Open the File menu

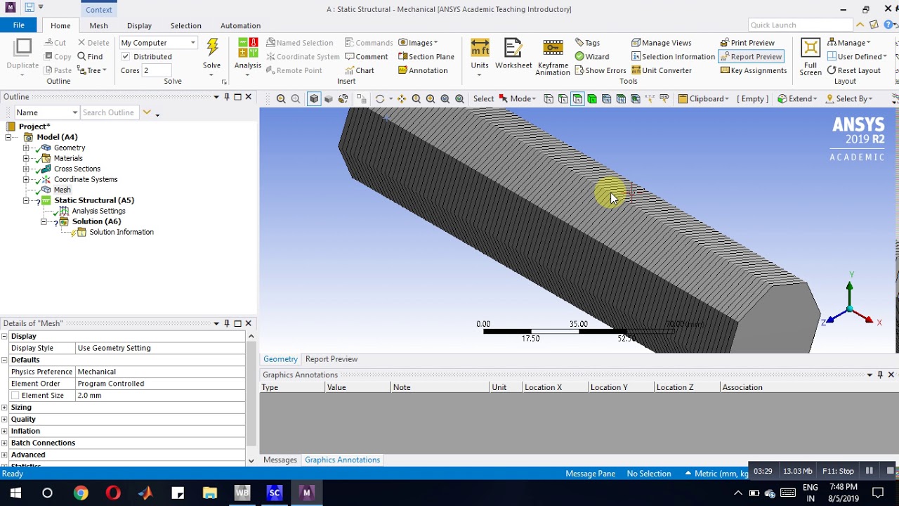19,25
